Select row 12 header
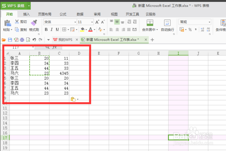The height and width of the screenshot is (151, 226). pos(5,113)
